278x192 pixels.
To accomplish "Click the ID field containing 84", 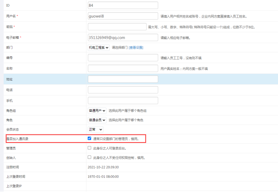I will coord(122,6).
